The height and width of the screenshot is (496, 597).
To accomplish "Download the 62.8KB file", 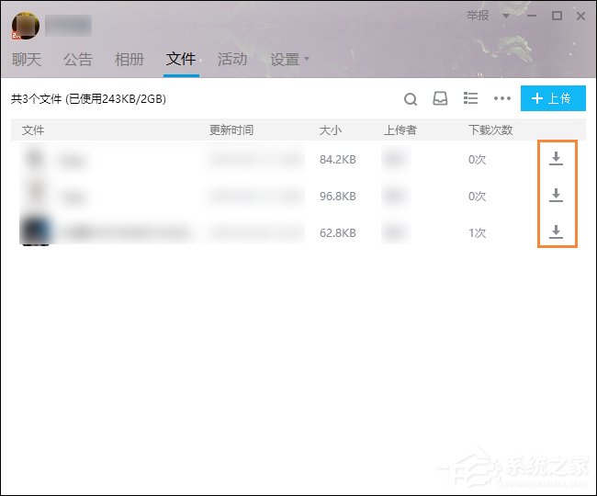I will (x=556, y=232).
